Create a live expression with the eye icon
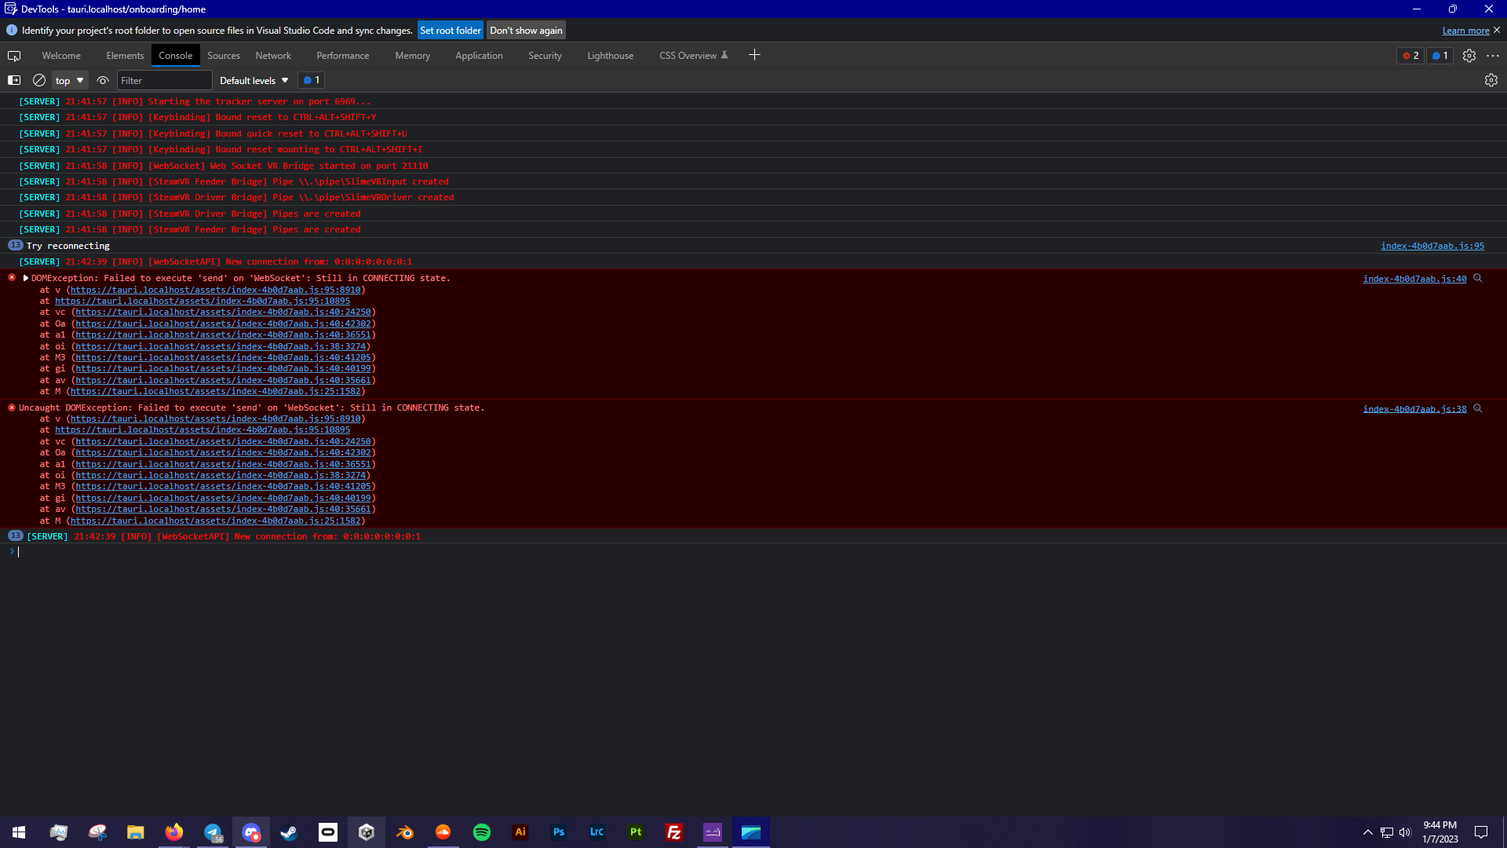Viewport: 1507px width, 848px height. point(102,80)
